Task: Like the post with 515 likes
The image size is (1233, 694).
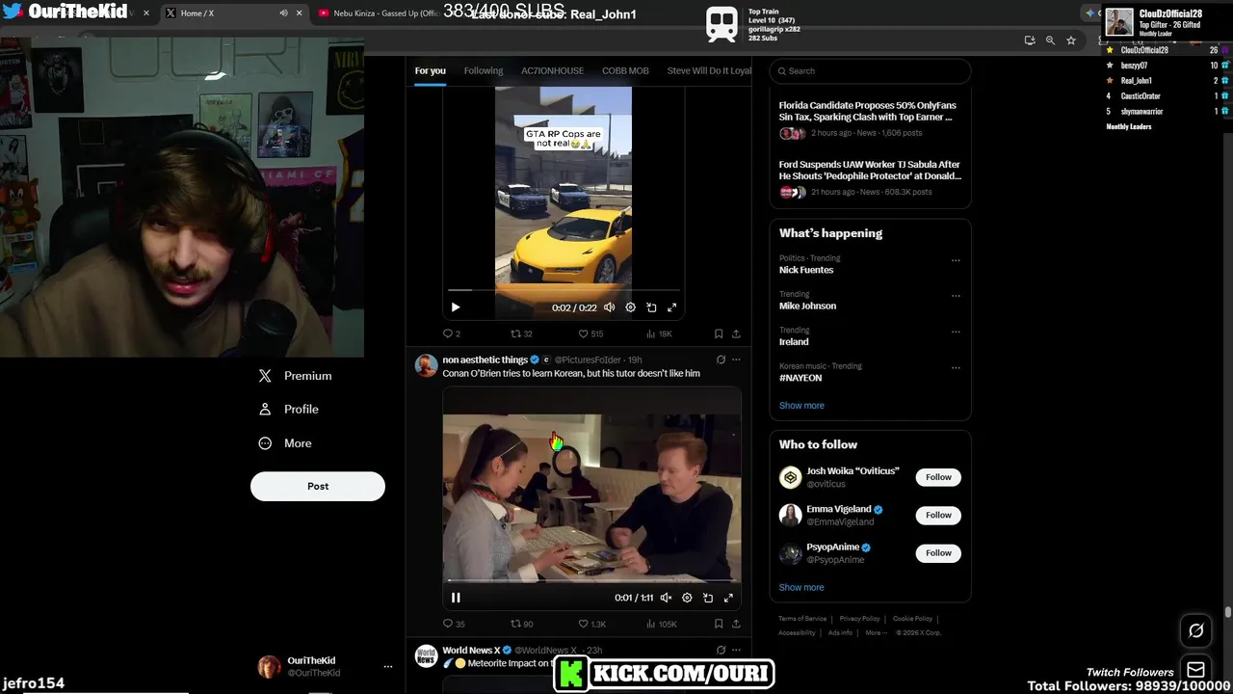Action: 590,334
